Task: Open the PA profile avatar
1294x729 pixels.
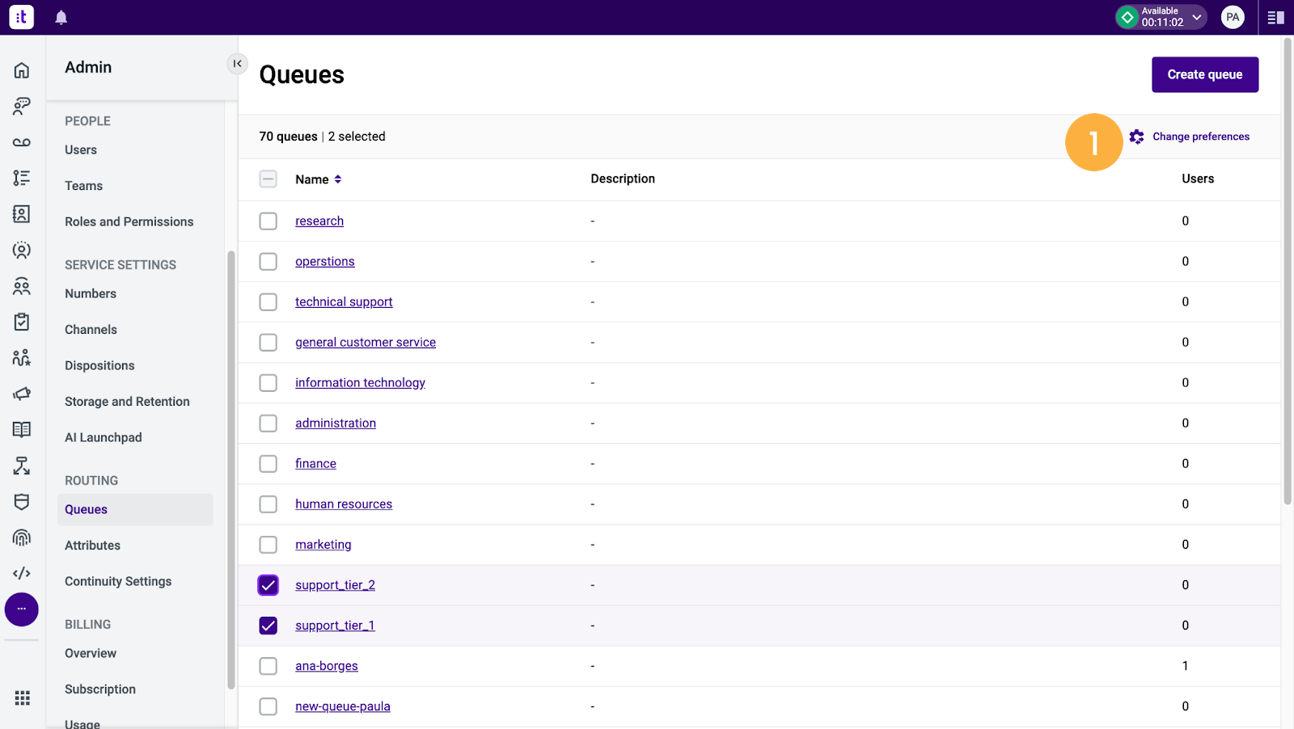Action: tap(1233, 17)
